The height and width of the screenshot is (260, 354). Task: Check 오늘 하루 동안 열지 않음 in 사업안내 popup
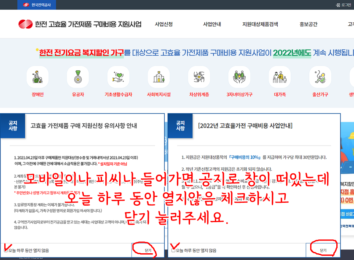[173, 250]
